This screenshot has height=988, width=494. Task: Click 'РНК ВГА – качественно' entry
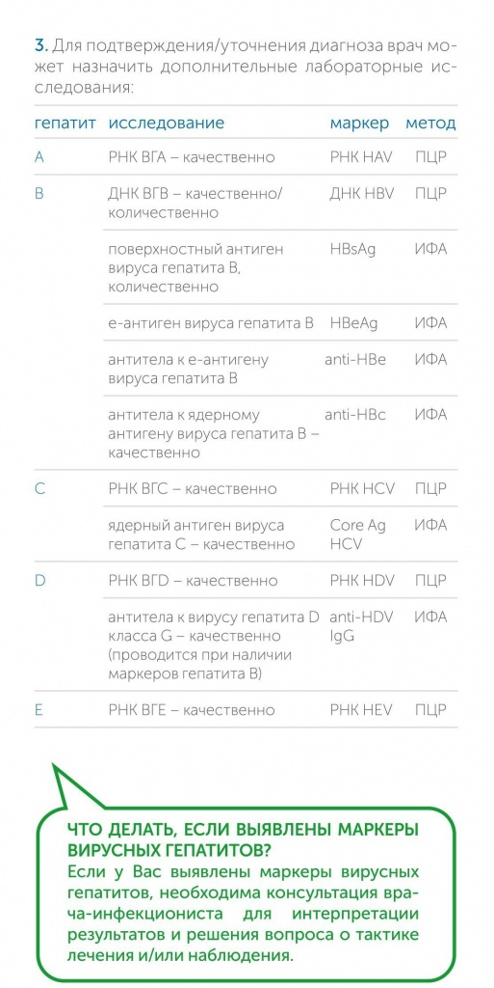click(x=192, y=157)
